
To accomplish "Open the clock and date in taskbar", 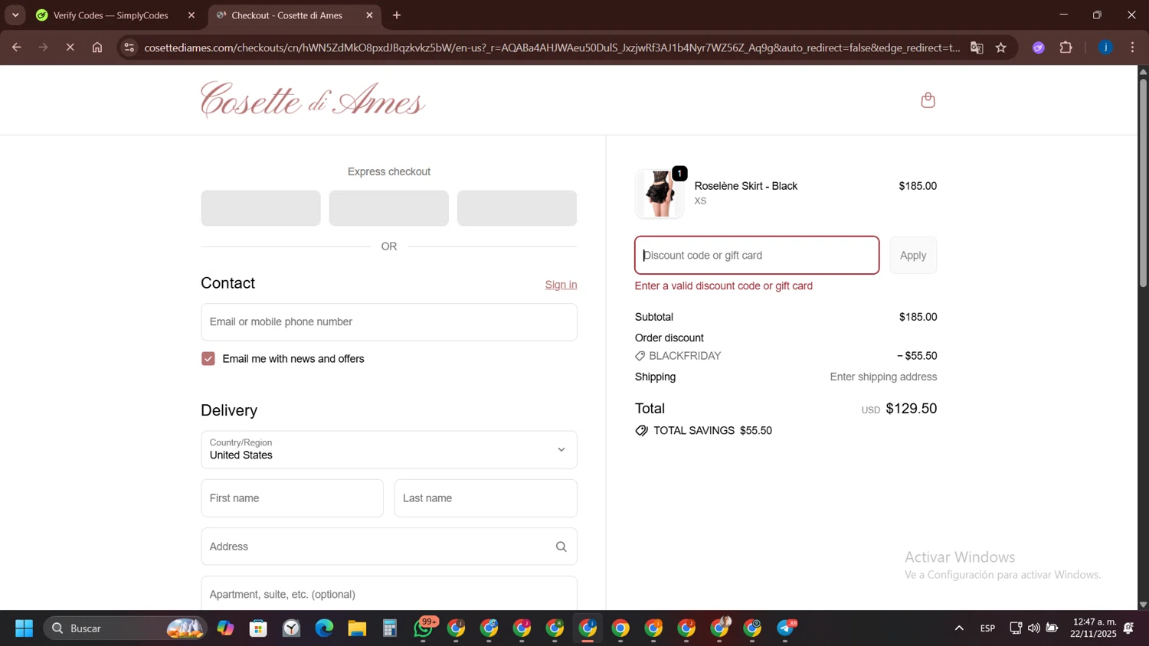I will pos(1094,628).
